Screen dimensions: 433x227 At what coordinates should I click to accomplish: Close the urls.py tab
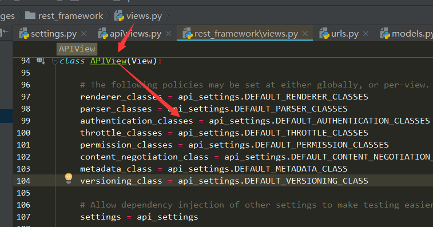coord(366,34)
